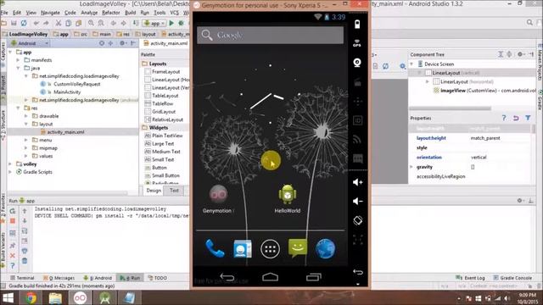Select MainActivity in project tree
The height and width of the screenshot is (305, 543).
pos(67,92)
